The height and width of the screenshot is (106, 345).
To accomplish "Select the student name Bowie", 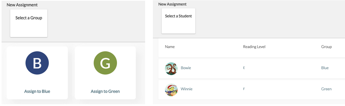I will click(x=186, y=68).
